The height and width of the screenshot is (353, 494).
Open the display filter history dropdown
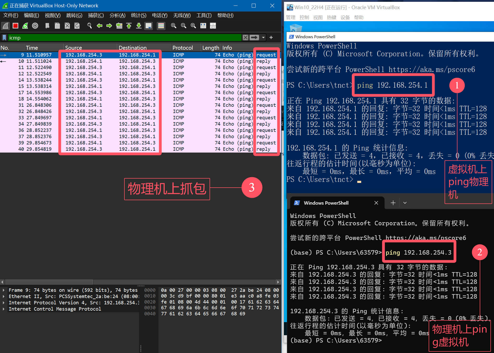[x=263, y=38]
